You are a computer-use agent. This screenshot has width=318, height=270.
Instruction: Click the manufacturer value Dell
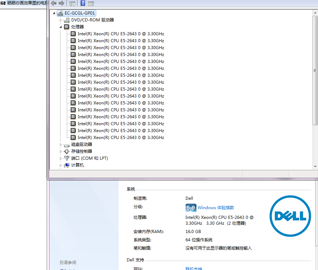click(189, 198)
